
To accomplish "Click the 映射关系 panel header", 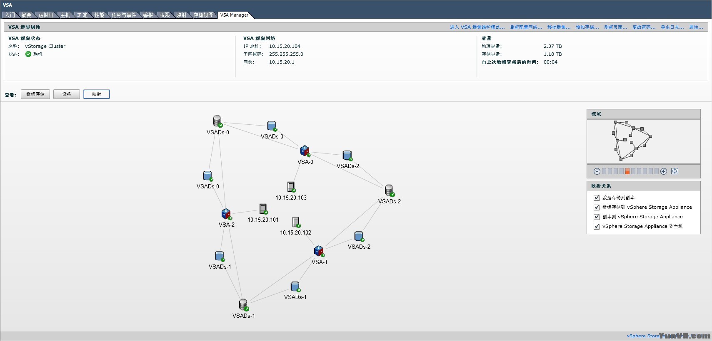I will pyautogui.click(x=644, y=186).
